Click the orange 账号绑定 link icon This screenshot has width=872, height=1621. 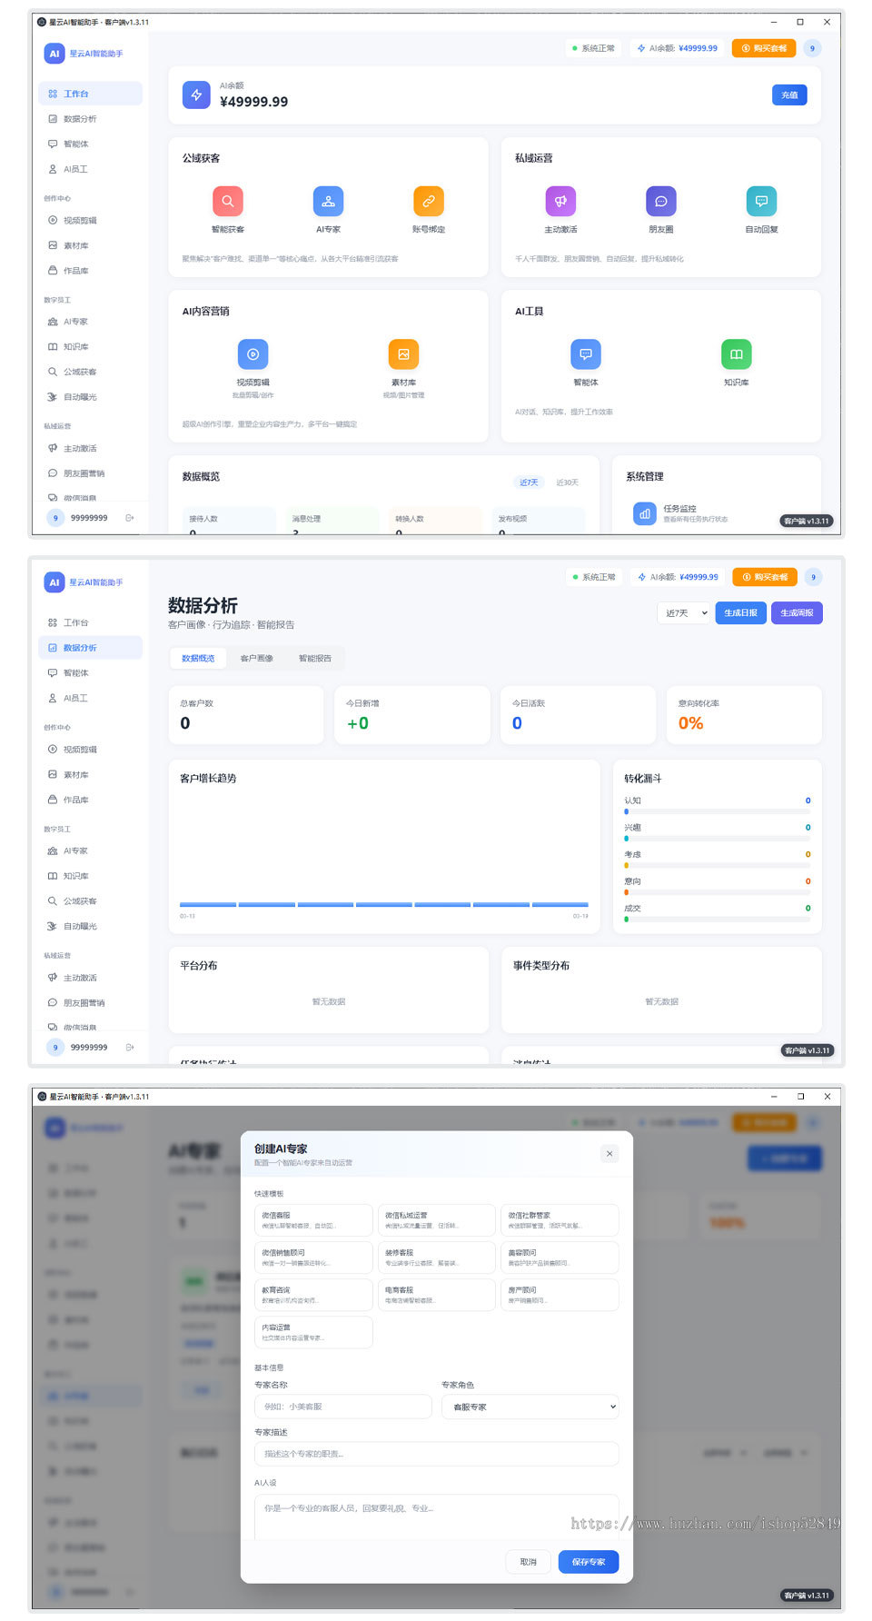point(429,201)
